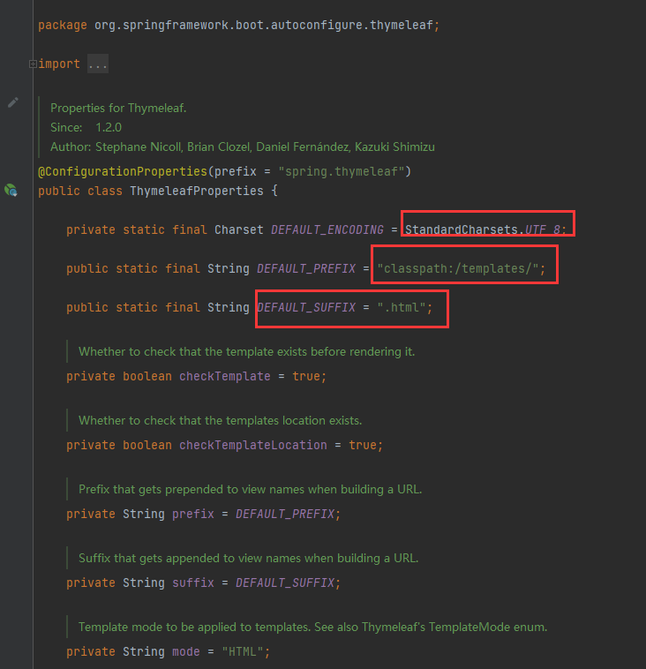
Task: Click the "spring.thymeleaf" prefix string
Action: point(342,171)
